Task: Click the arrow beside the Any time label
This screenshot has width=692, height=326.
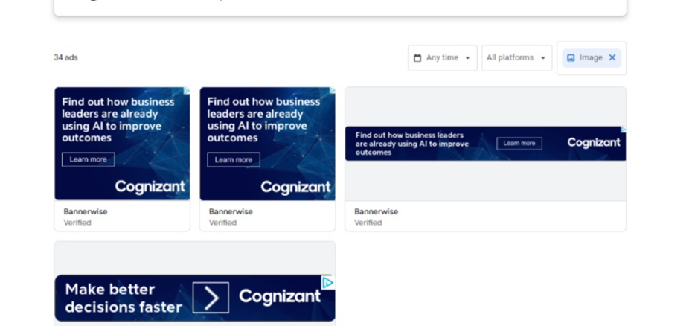Action: [467, 58]
